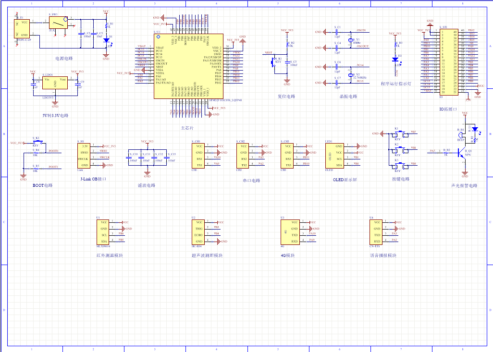The height and width of the screenshot is (352, 493).
Task: Select the U2 HC-R04 ultrasonic module block
Action: pos(198,232)
